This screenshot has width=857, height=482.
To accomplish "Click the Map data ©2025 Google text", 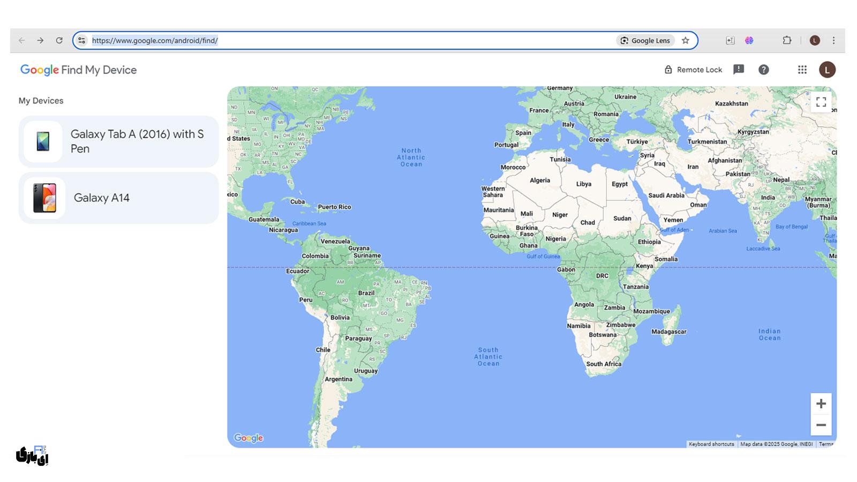I will click(x=777, y=444).
